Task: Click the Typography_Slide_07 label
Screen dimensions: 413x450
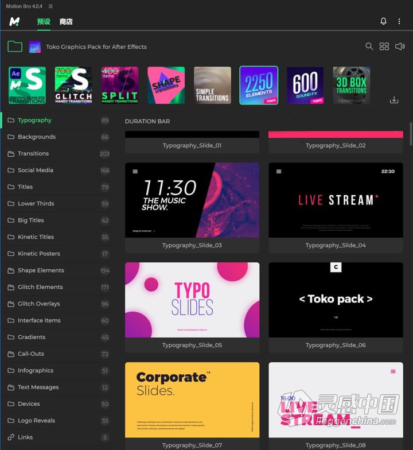Action: coord(192,445)
